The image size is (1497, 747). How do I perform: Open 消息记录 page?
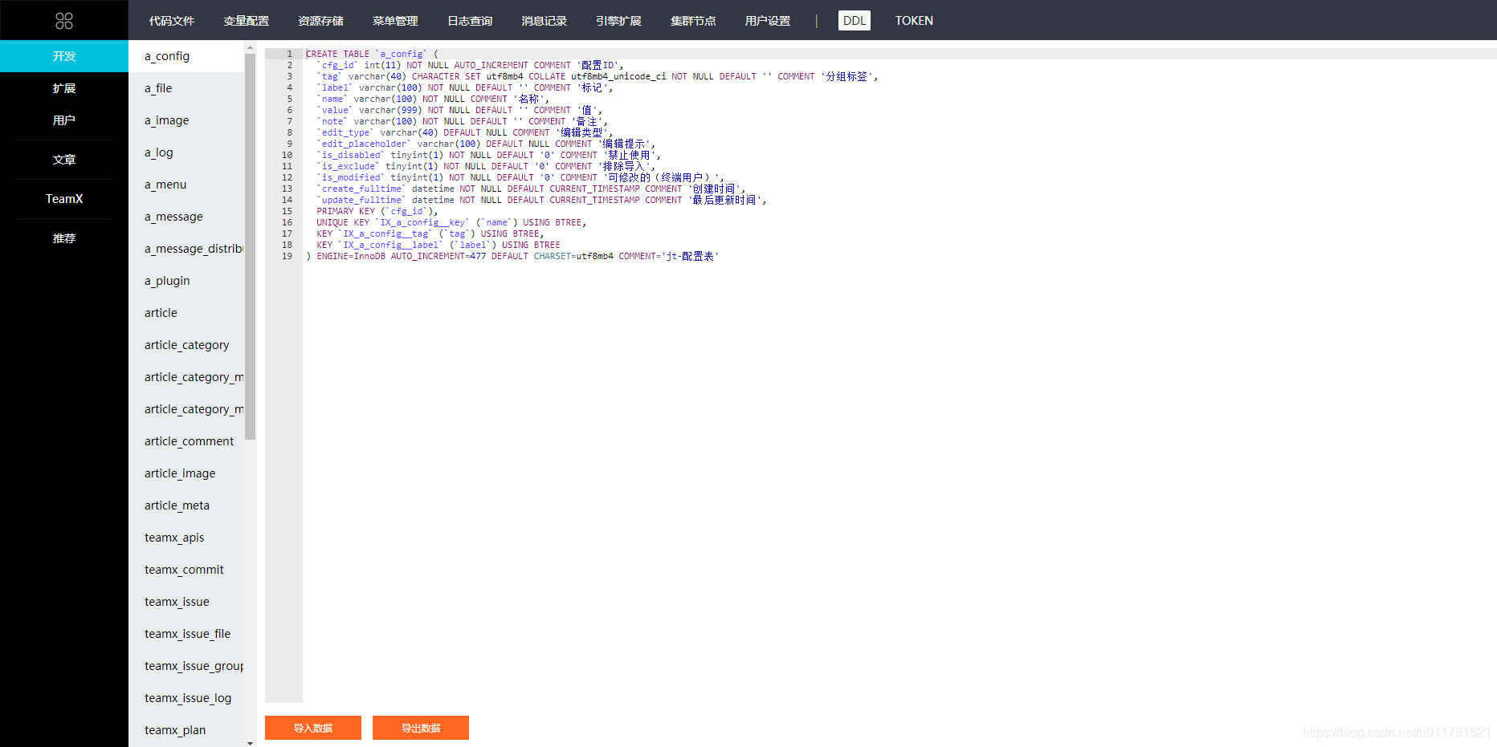pos(545,21)
